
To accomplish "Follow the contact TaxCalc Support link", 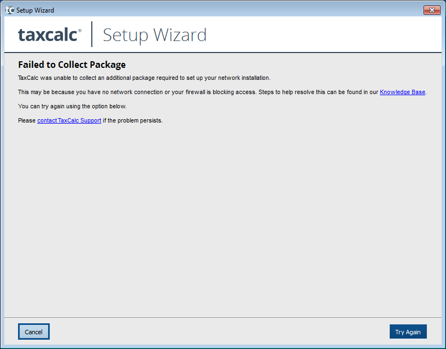I will (69, 120).
